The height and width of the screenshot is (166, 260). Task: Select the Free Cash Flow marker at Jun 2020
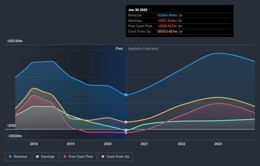pyautogui.click(x=126, y=133)
